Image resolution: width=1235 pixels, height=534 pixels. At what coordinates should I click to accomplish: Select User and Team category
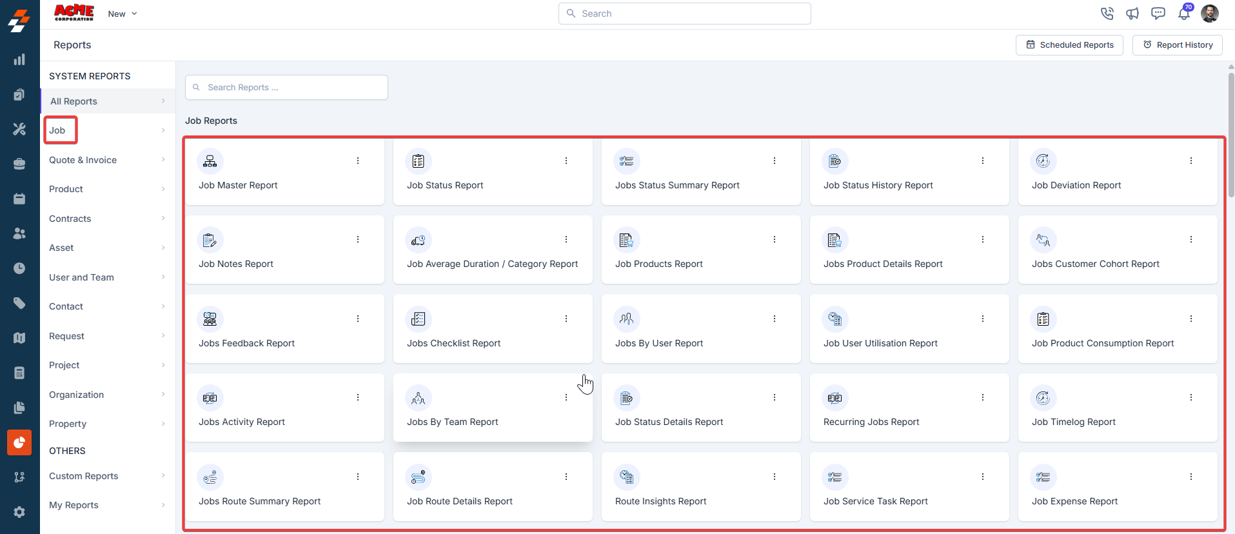tap(108, 277)
